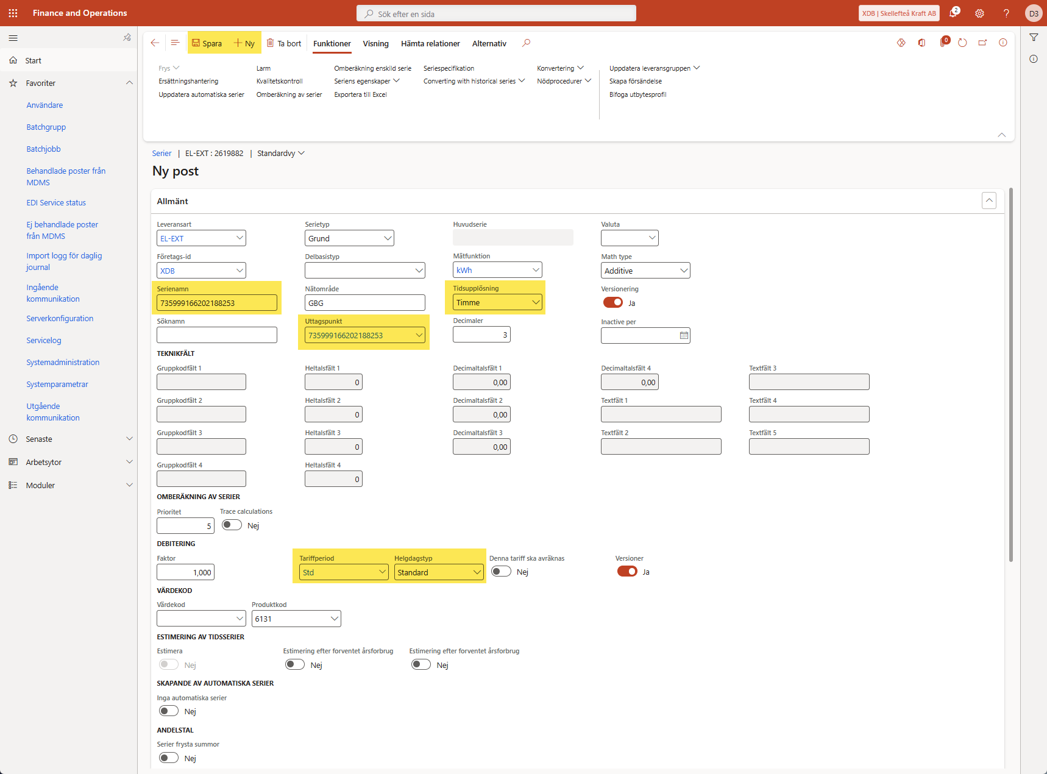
Task: Click the refresh page icon
Action: click(962, 43)
